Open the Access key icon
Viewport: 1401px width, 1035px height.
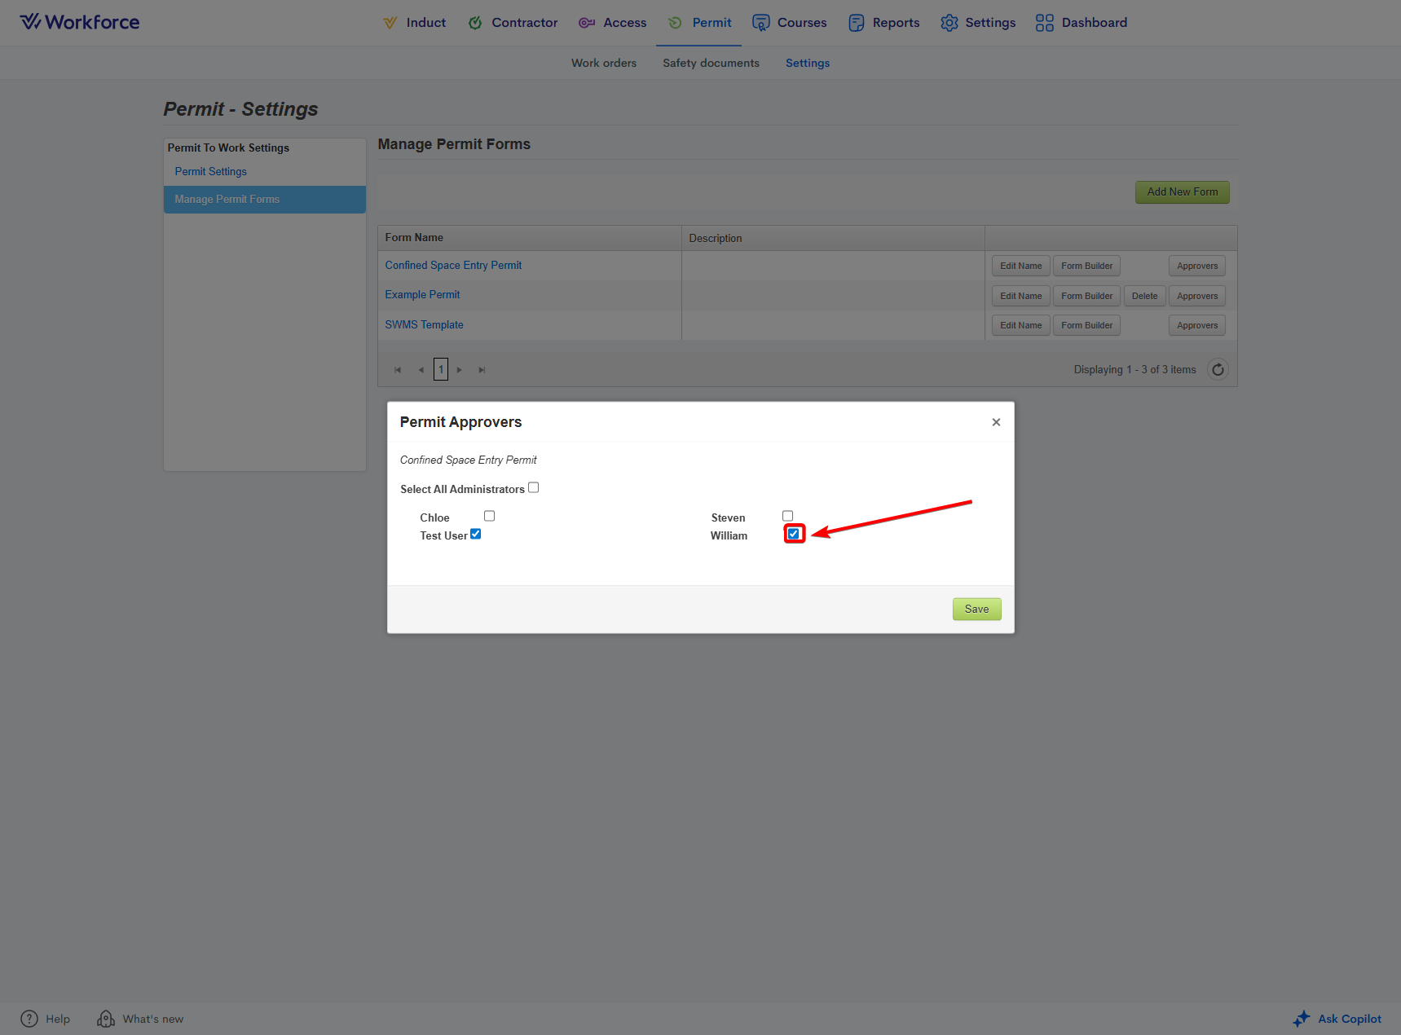tap(587, 23)
